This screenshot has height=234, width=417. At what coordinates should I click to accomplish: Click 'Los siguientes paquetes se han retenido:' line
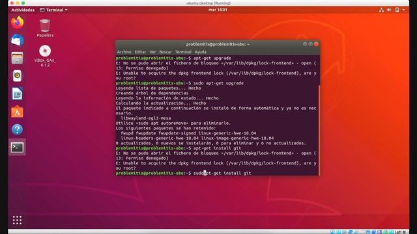pos(166,128)
